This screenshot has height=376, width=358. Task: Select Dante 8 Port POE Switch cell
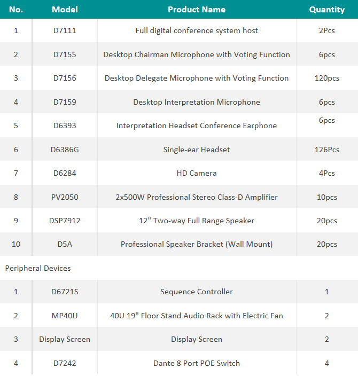pyautogui.click(x=197, y=363)
